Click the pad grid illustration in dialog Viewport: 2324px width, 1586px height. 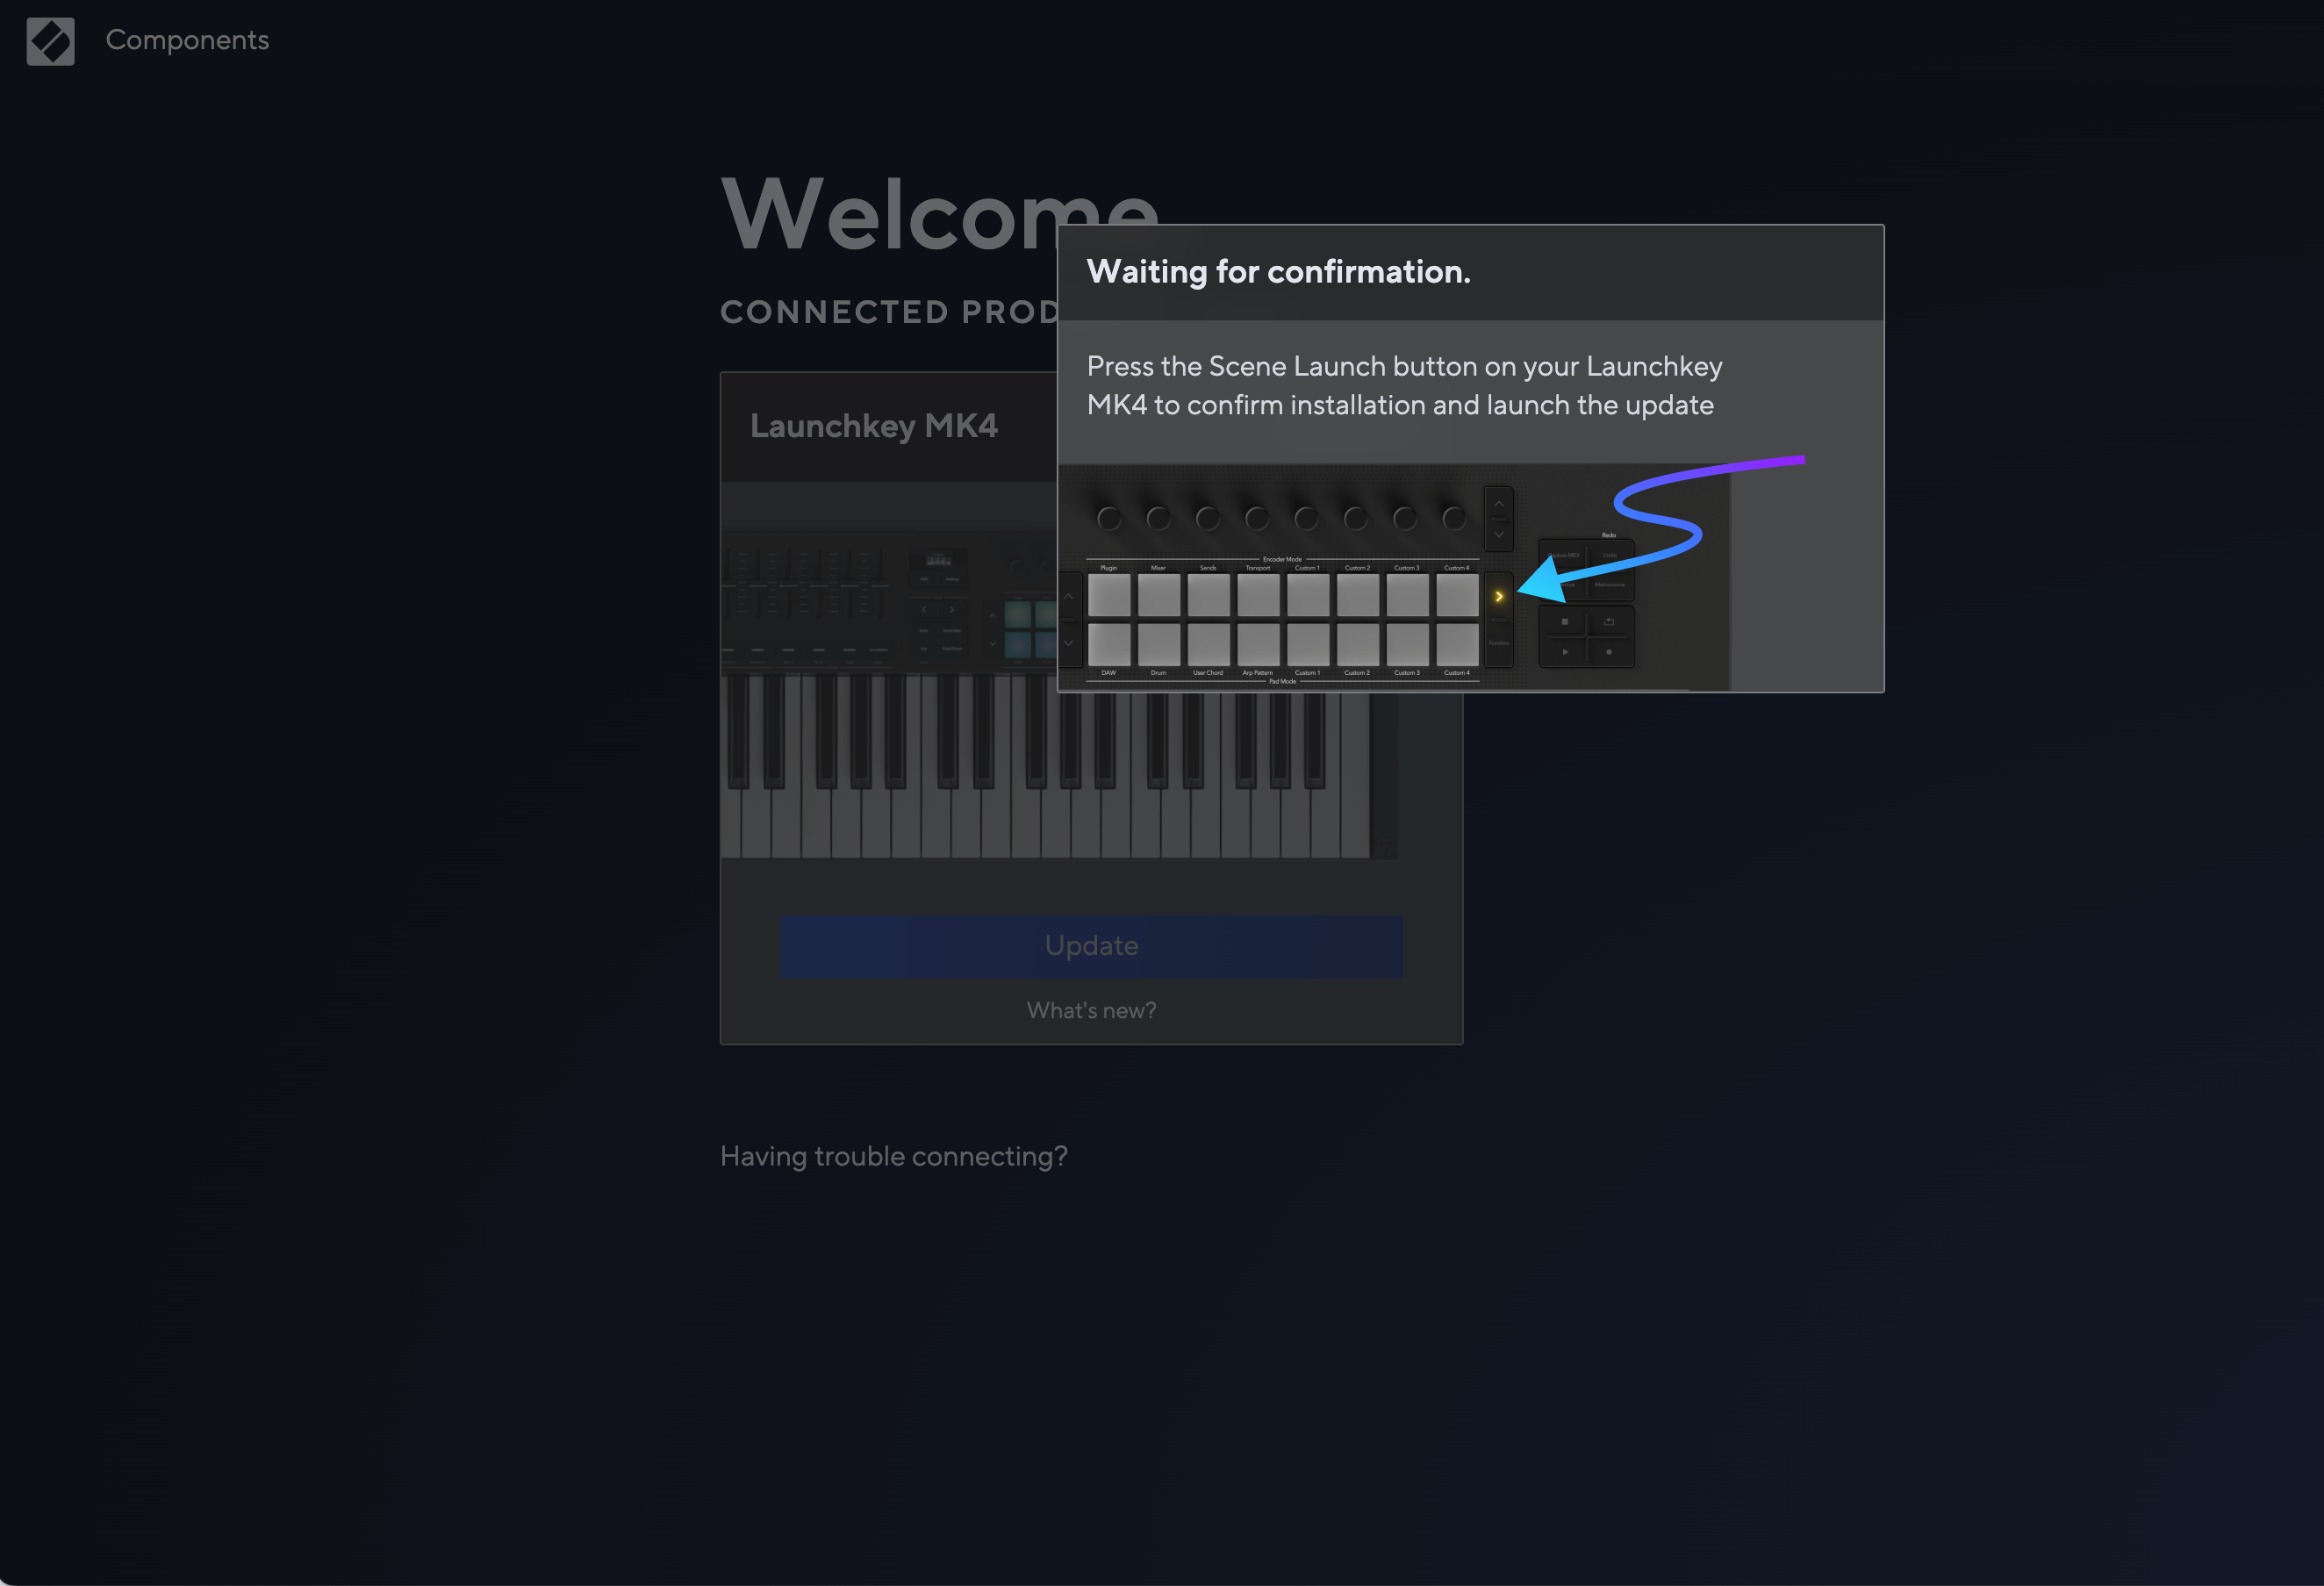[1283, 619]
